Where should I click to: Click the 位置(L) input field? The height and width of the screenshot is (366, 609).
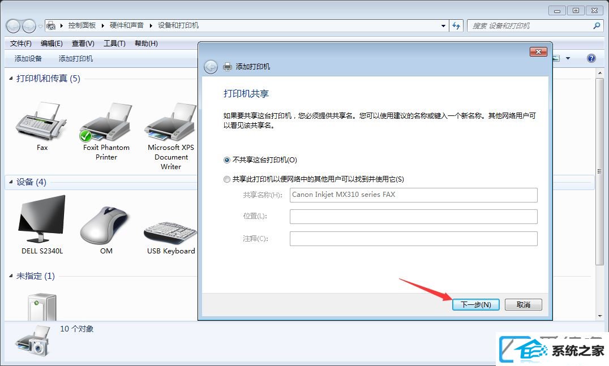pyautogui.click(x=414, y=217)
